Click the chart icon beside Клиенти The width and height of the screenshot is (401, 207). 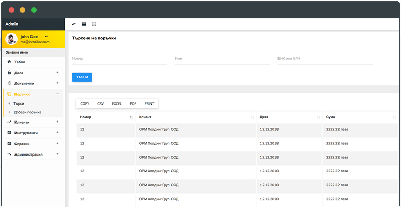coord(9,122)
